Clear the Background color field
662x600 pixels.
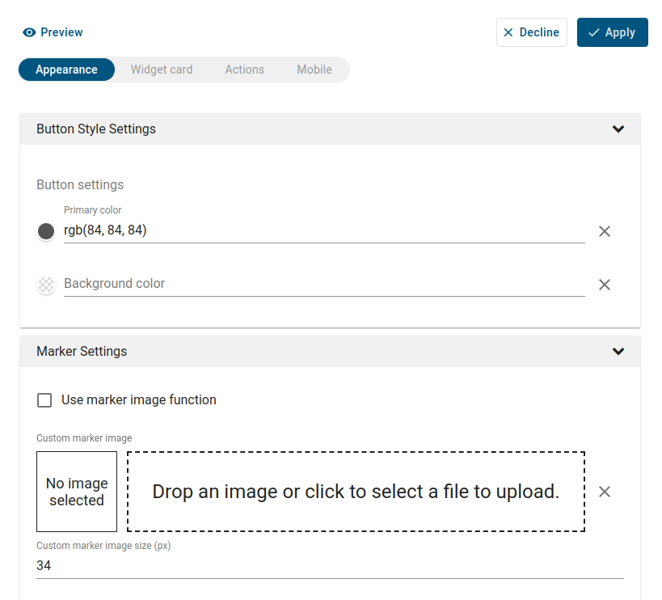604,285
